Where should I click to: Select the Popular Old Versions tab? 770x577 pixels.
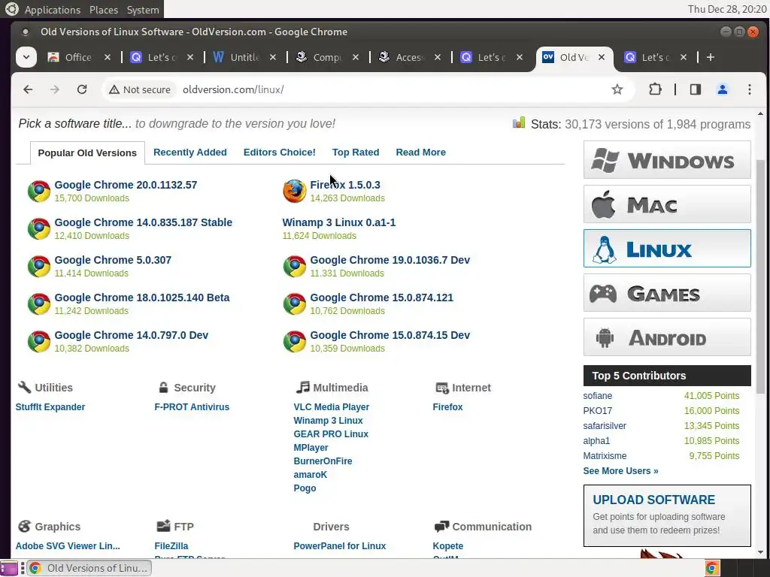click(x=87, y=153)
